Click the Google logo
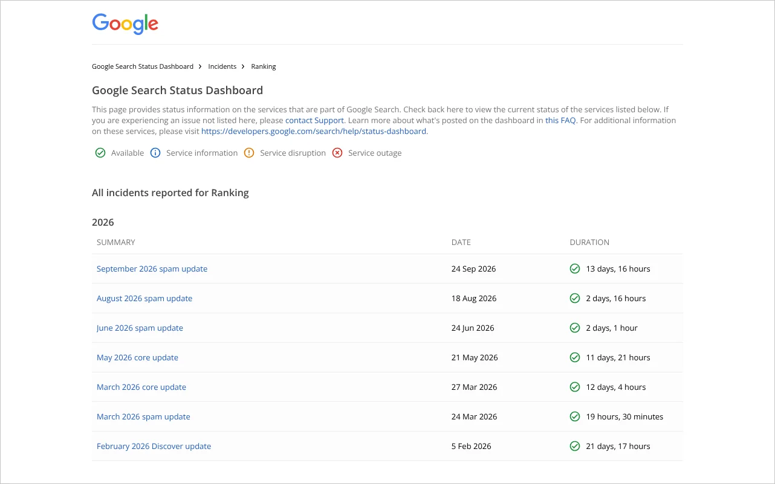 coord(125,24)
